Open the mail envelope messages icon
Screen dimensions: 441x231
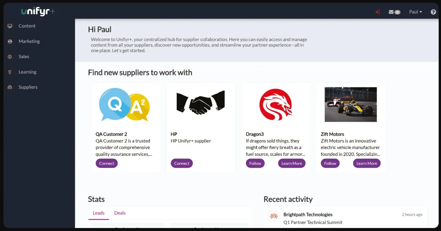(391, 12)
